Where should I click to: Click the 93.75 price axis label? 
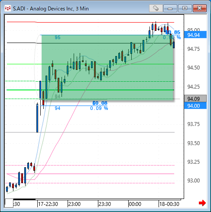tap(194, 124)
